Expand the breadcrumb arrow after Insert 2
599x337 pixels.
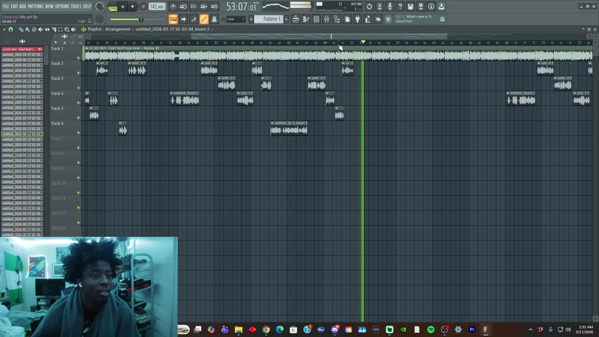tap(212, 29)
